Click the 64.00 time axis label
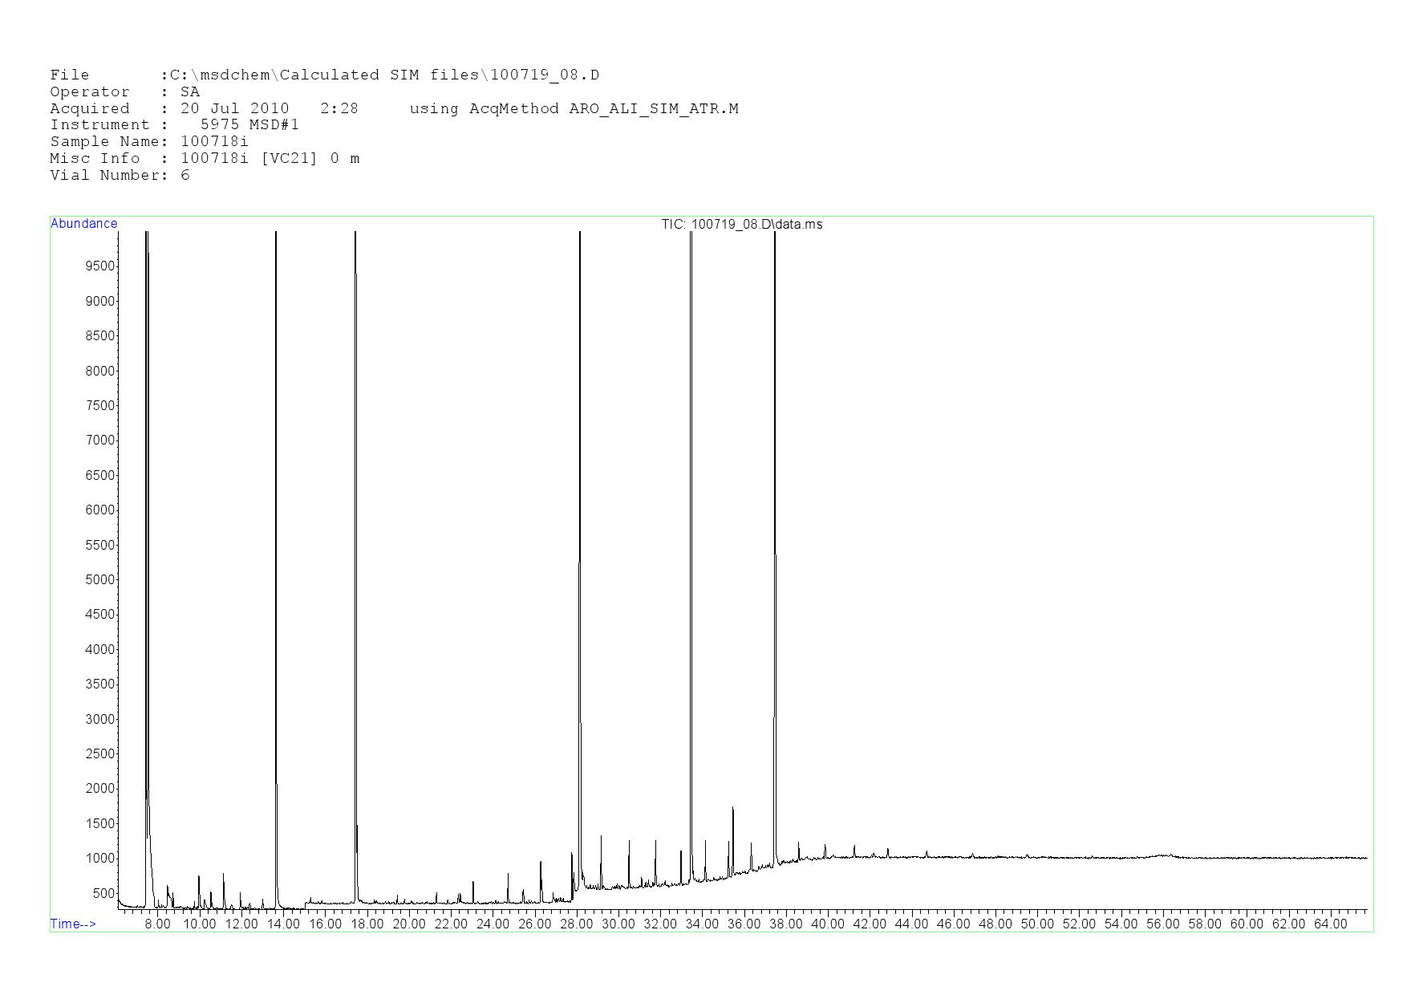This screenshot has height=995, width=1407. pyautogui.click(x=1330, y=924)
